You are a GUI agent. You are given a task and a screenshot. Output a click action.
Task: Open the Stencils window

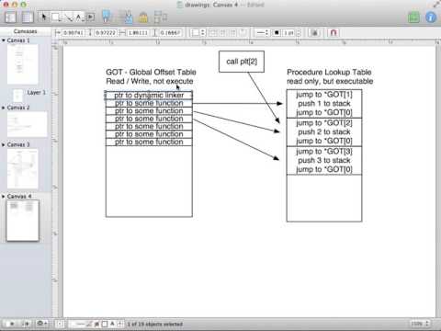click(413, 17)
